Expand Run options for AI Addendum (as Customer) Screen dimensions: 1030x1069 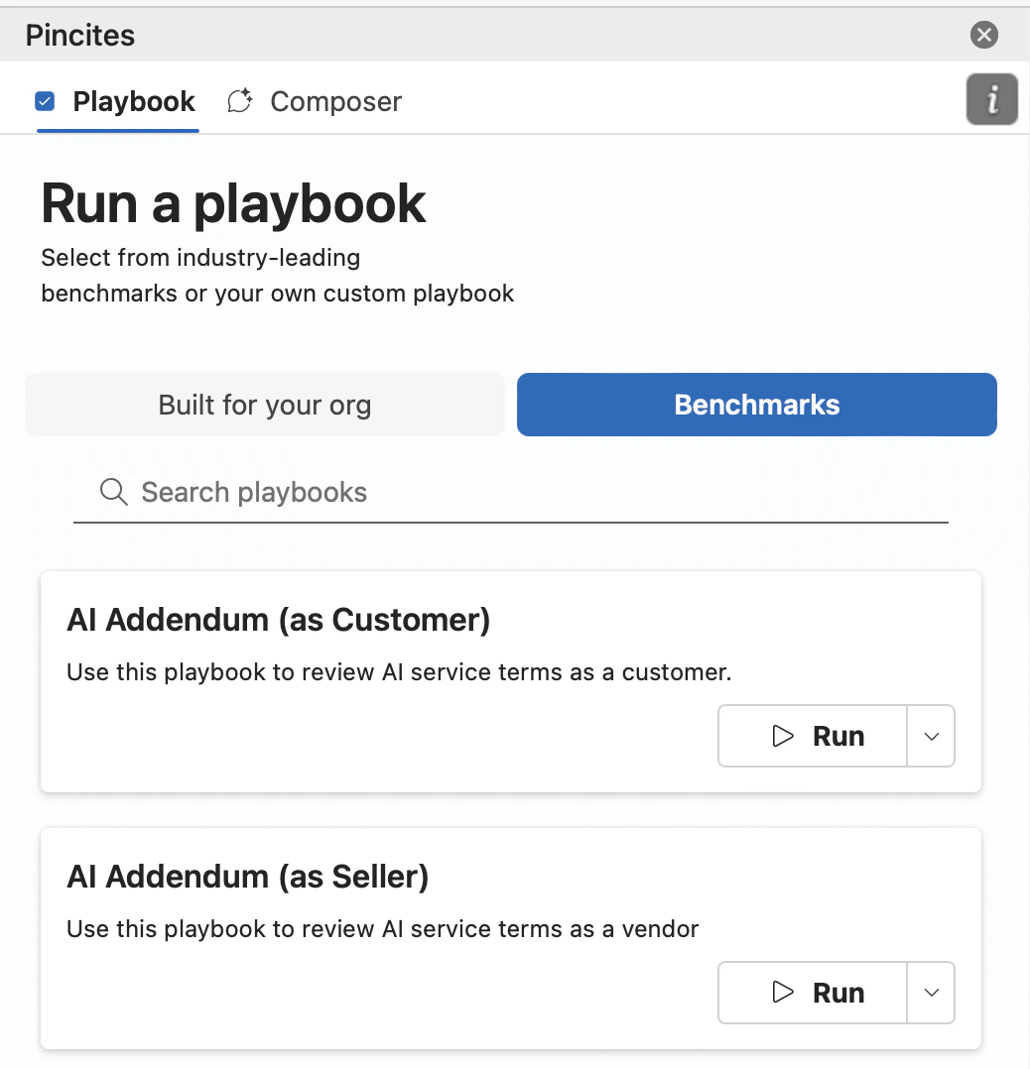tap(931, 736)
